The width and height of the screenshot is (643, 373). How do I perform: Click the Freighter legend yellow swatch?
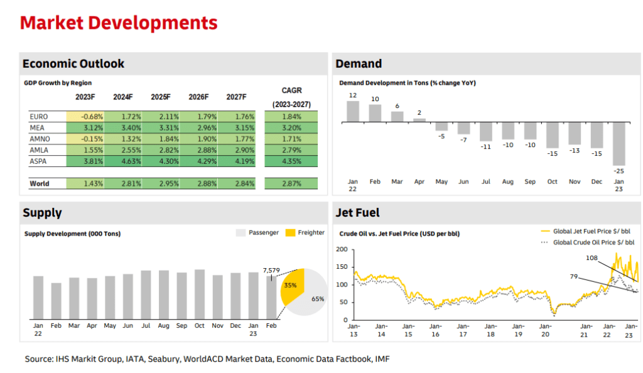(x=290, y=233)
